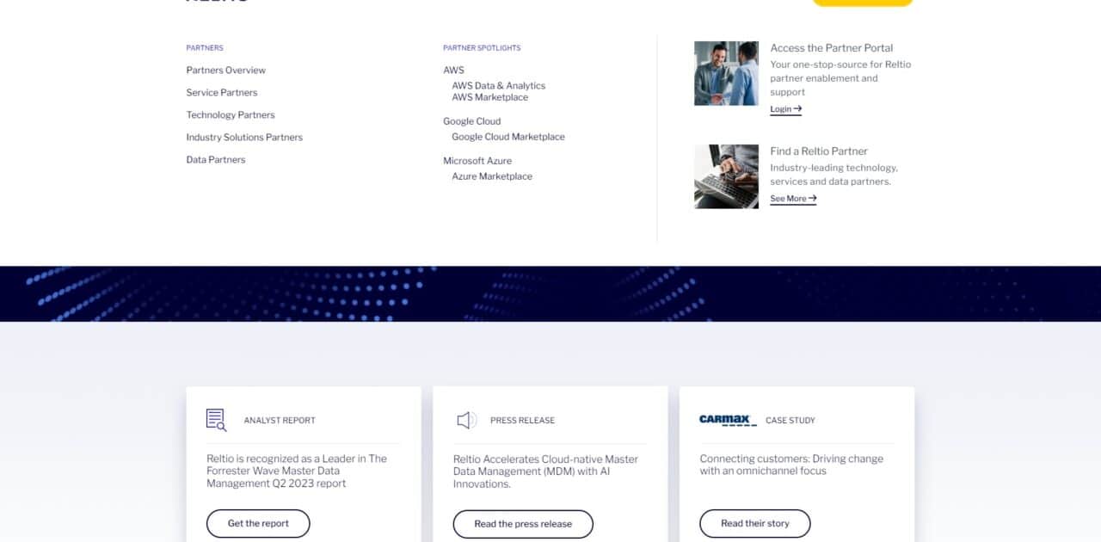This screenshot has width=1101, height=542.
Task: Open Service Partners menu item
Action: pyautogui.click(x=222, y=93)
